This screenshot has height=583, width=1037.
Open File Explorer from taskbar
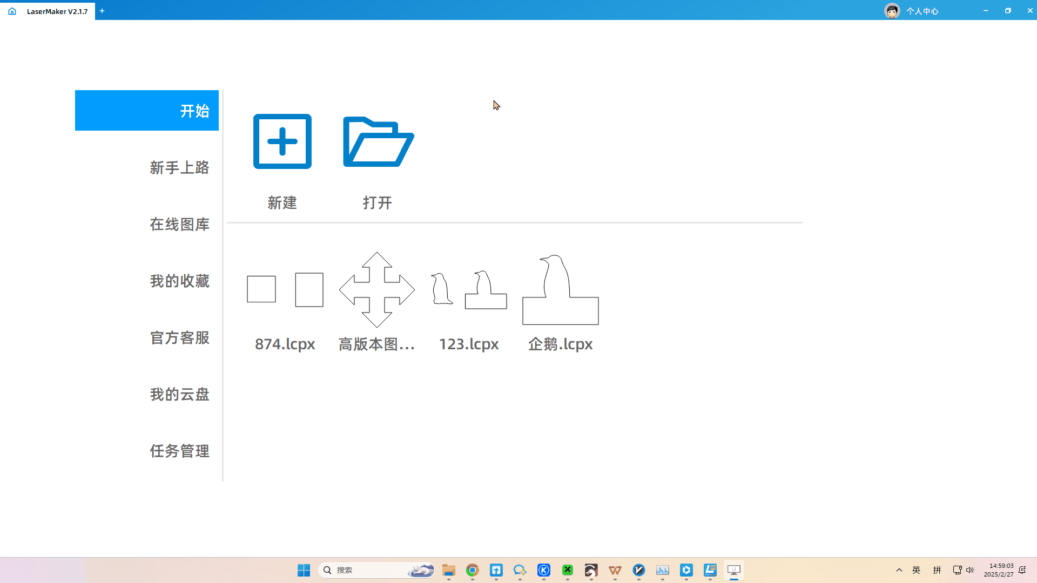tap(449, 570)
